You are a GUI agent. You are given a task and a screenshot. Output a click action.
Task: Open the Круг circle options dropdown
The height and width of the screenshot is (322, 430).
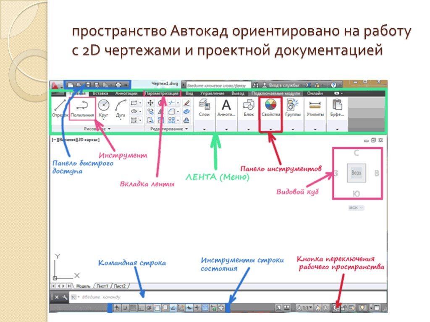(x=104, y=119)
